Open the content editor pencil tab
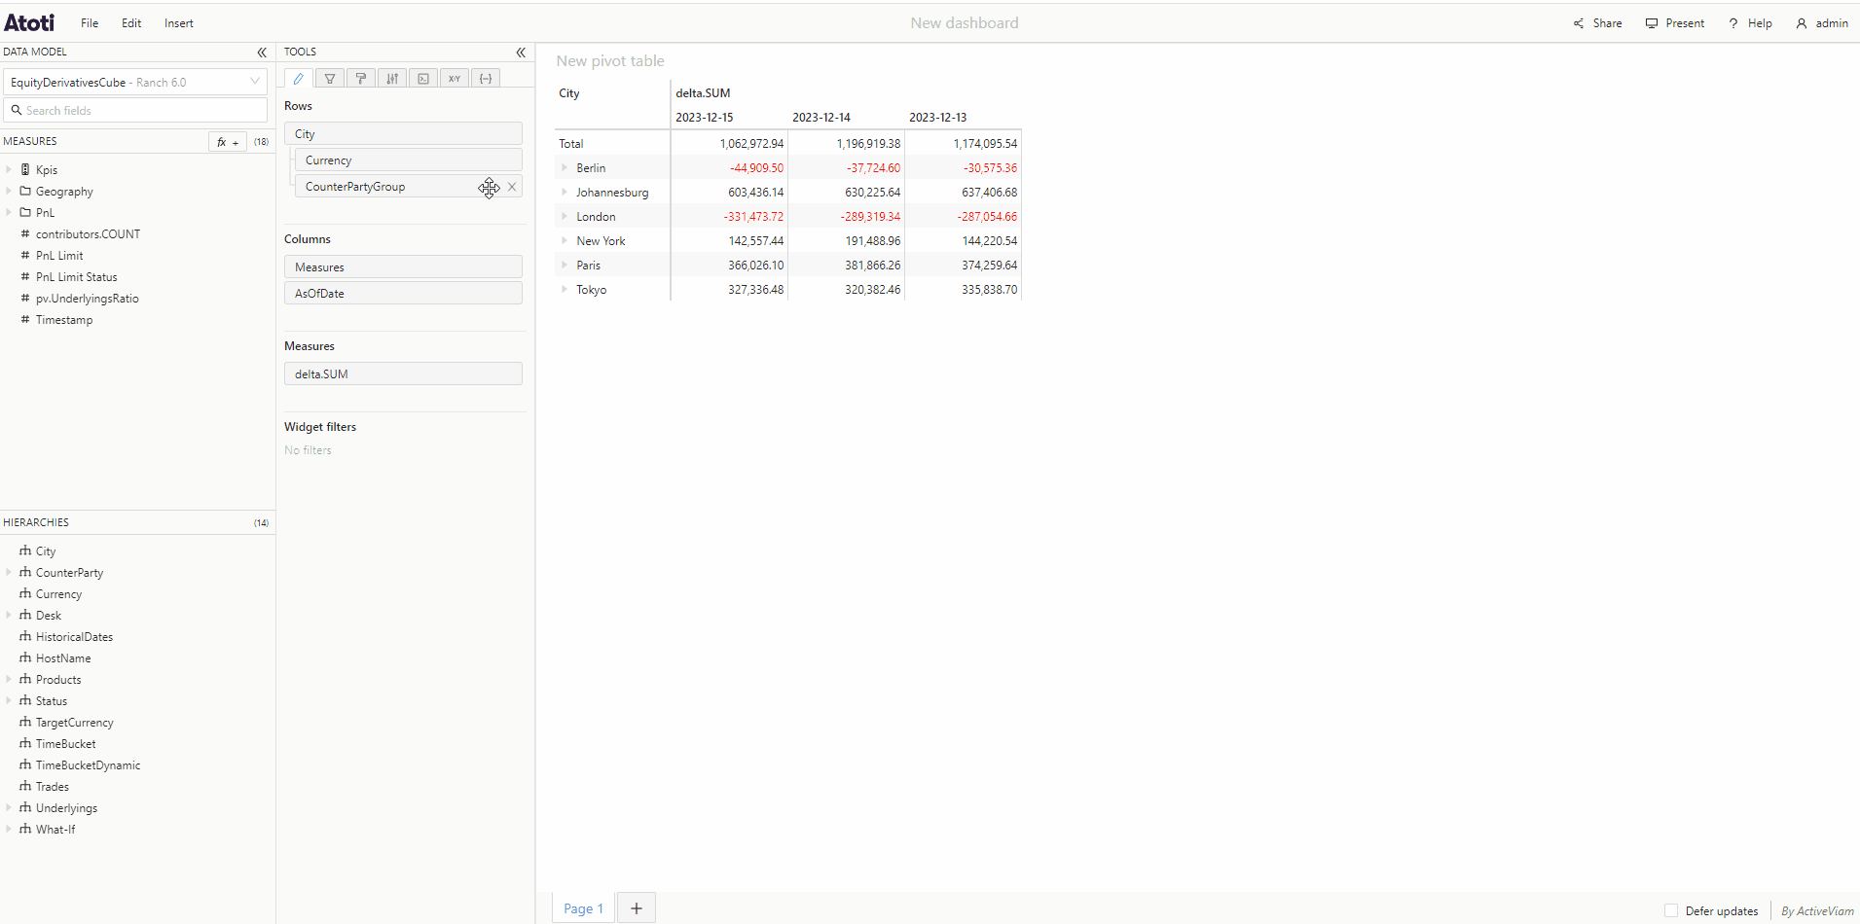 point(299,79)
